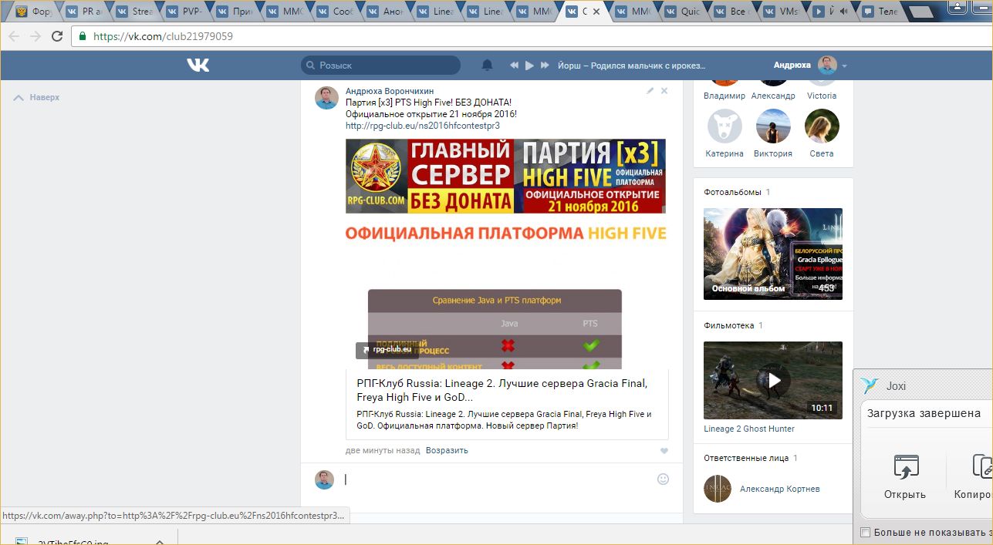Viewport: 993px width, 545px height.
Task: Click the green padlock security icon
Action: (x=83, y=36)
